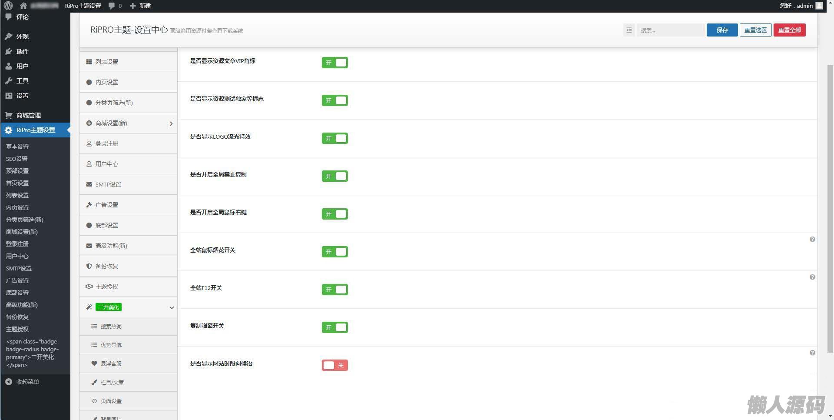Open 高级功能(新) in settings panel

128,246
